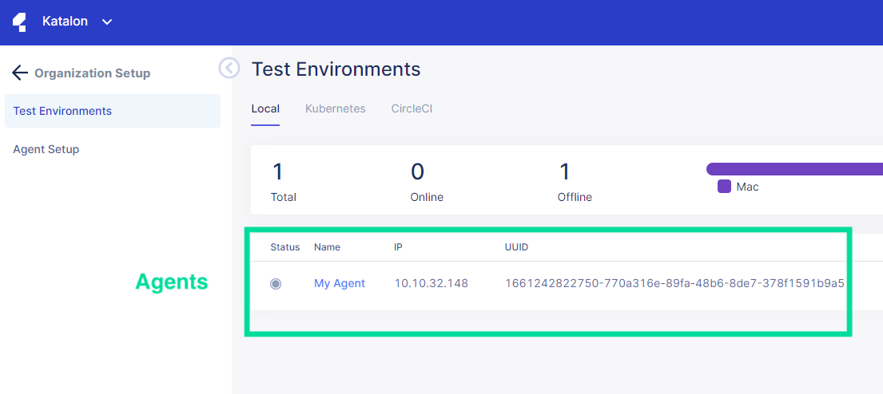Open the My Agent link
This screenshot has width=883, height=394.
pos(340,283)
